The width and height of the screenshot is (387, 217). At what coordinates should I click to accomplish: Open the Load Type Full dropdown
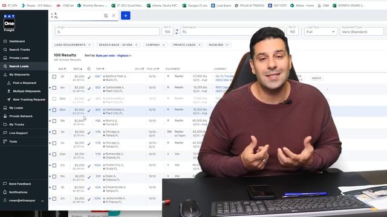[x=320, y=32]
